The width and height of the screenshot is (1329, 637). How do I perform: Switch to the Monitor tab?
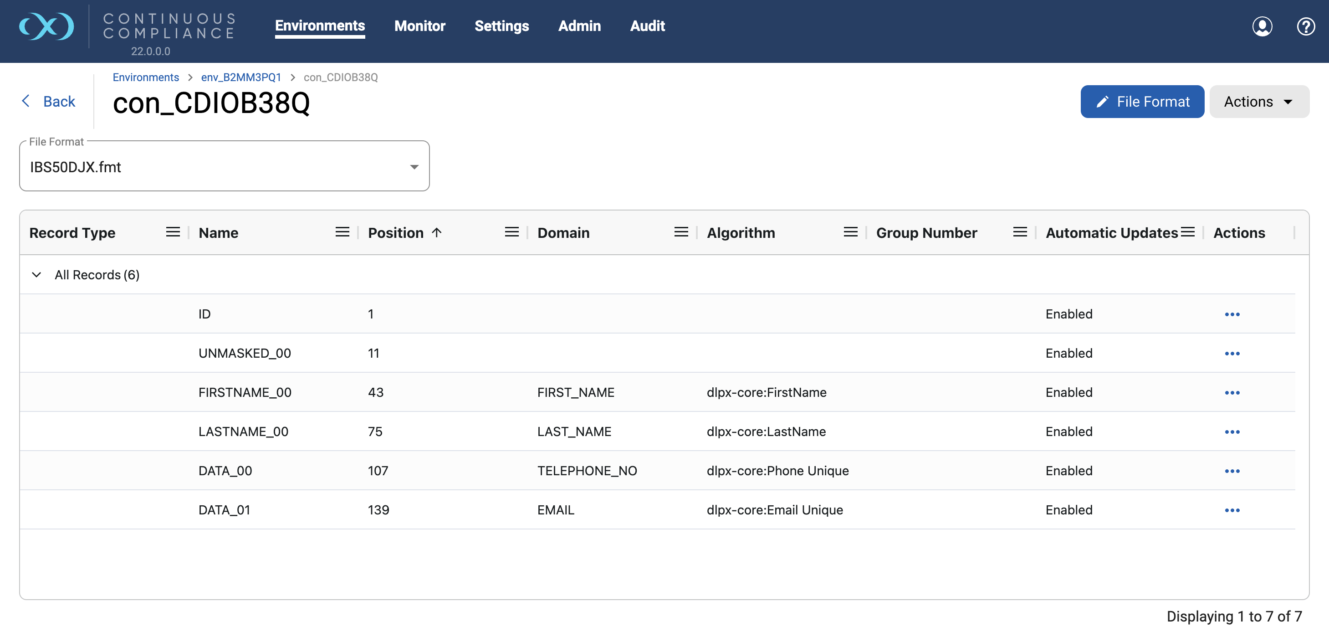click(419, 26)
